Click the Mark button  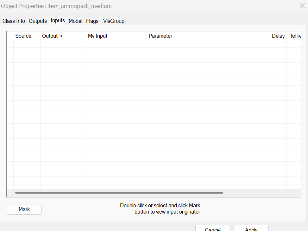(24, 209)
